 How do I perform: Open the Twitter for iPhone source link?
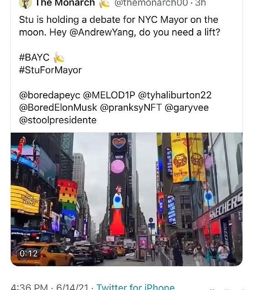click(x=135, y=286)
